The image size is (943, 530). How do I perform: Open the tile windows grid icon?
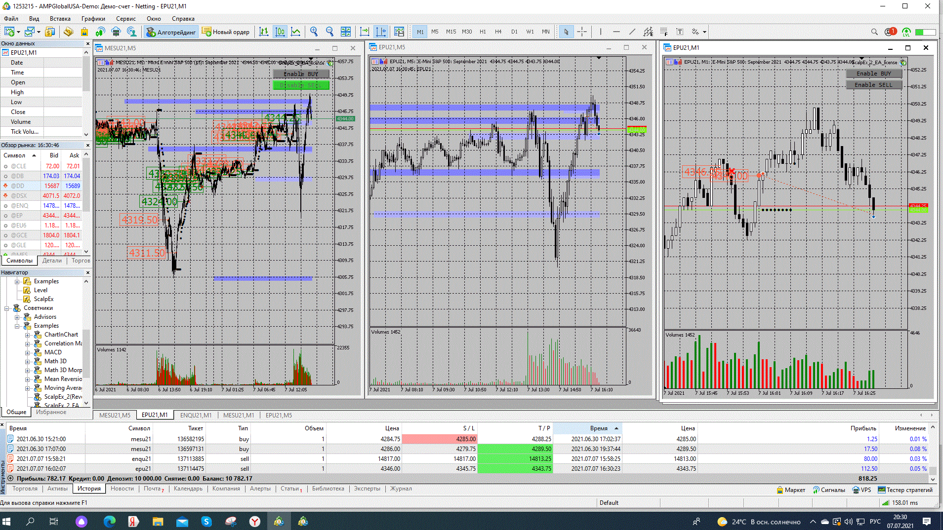coord(346,32)
